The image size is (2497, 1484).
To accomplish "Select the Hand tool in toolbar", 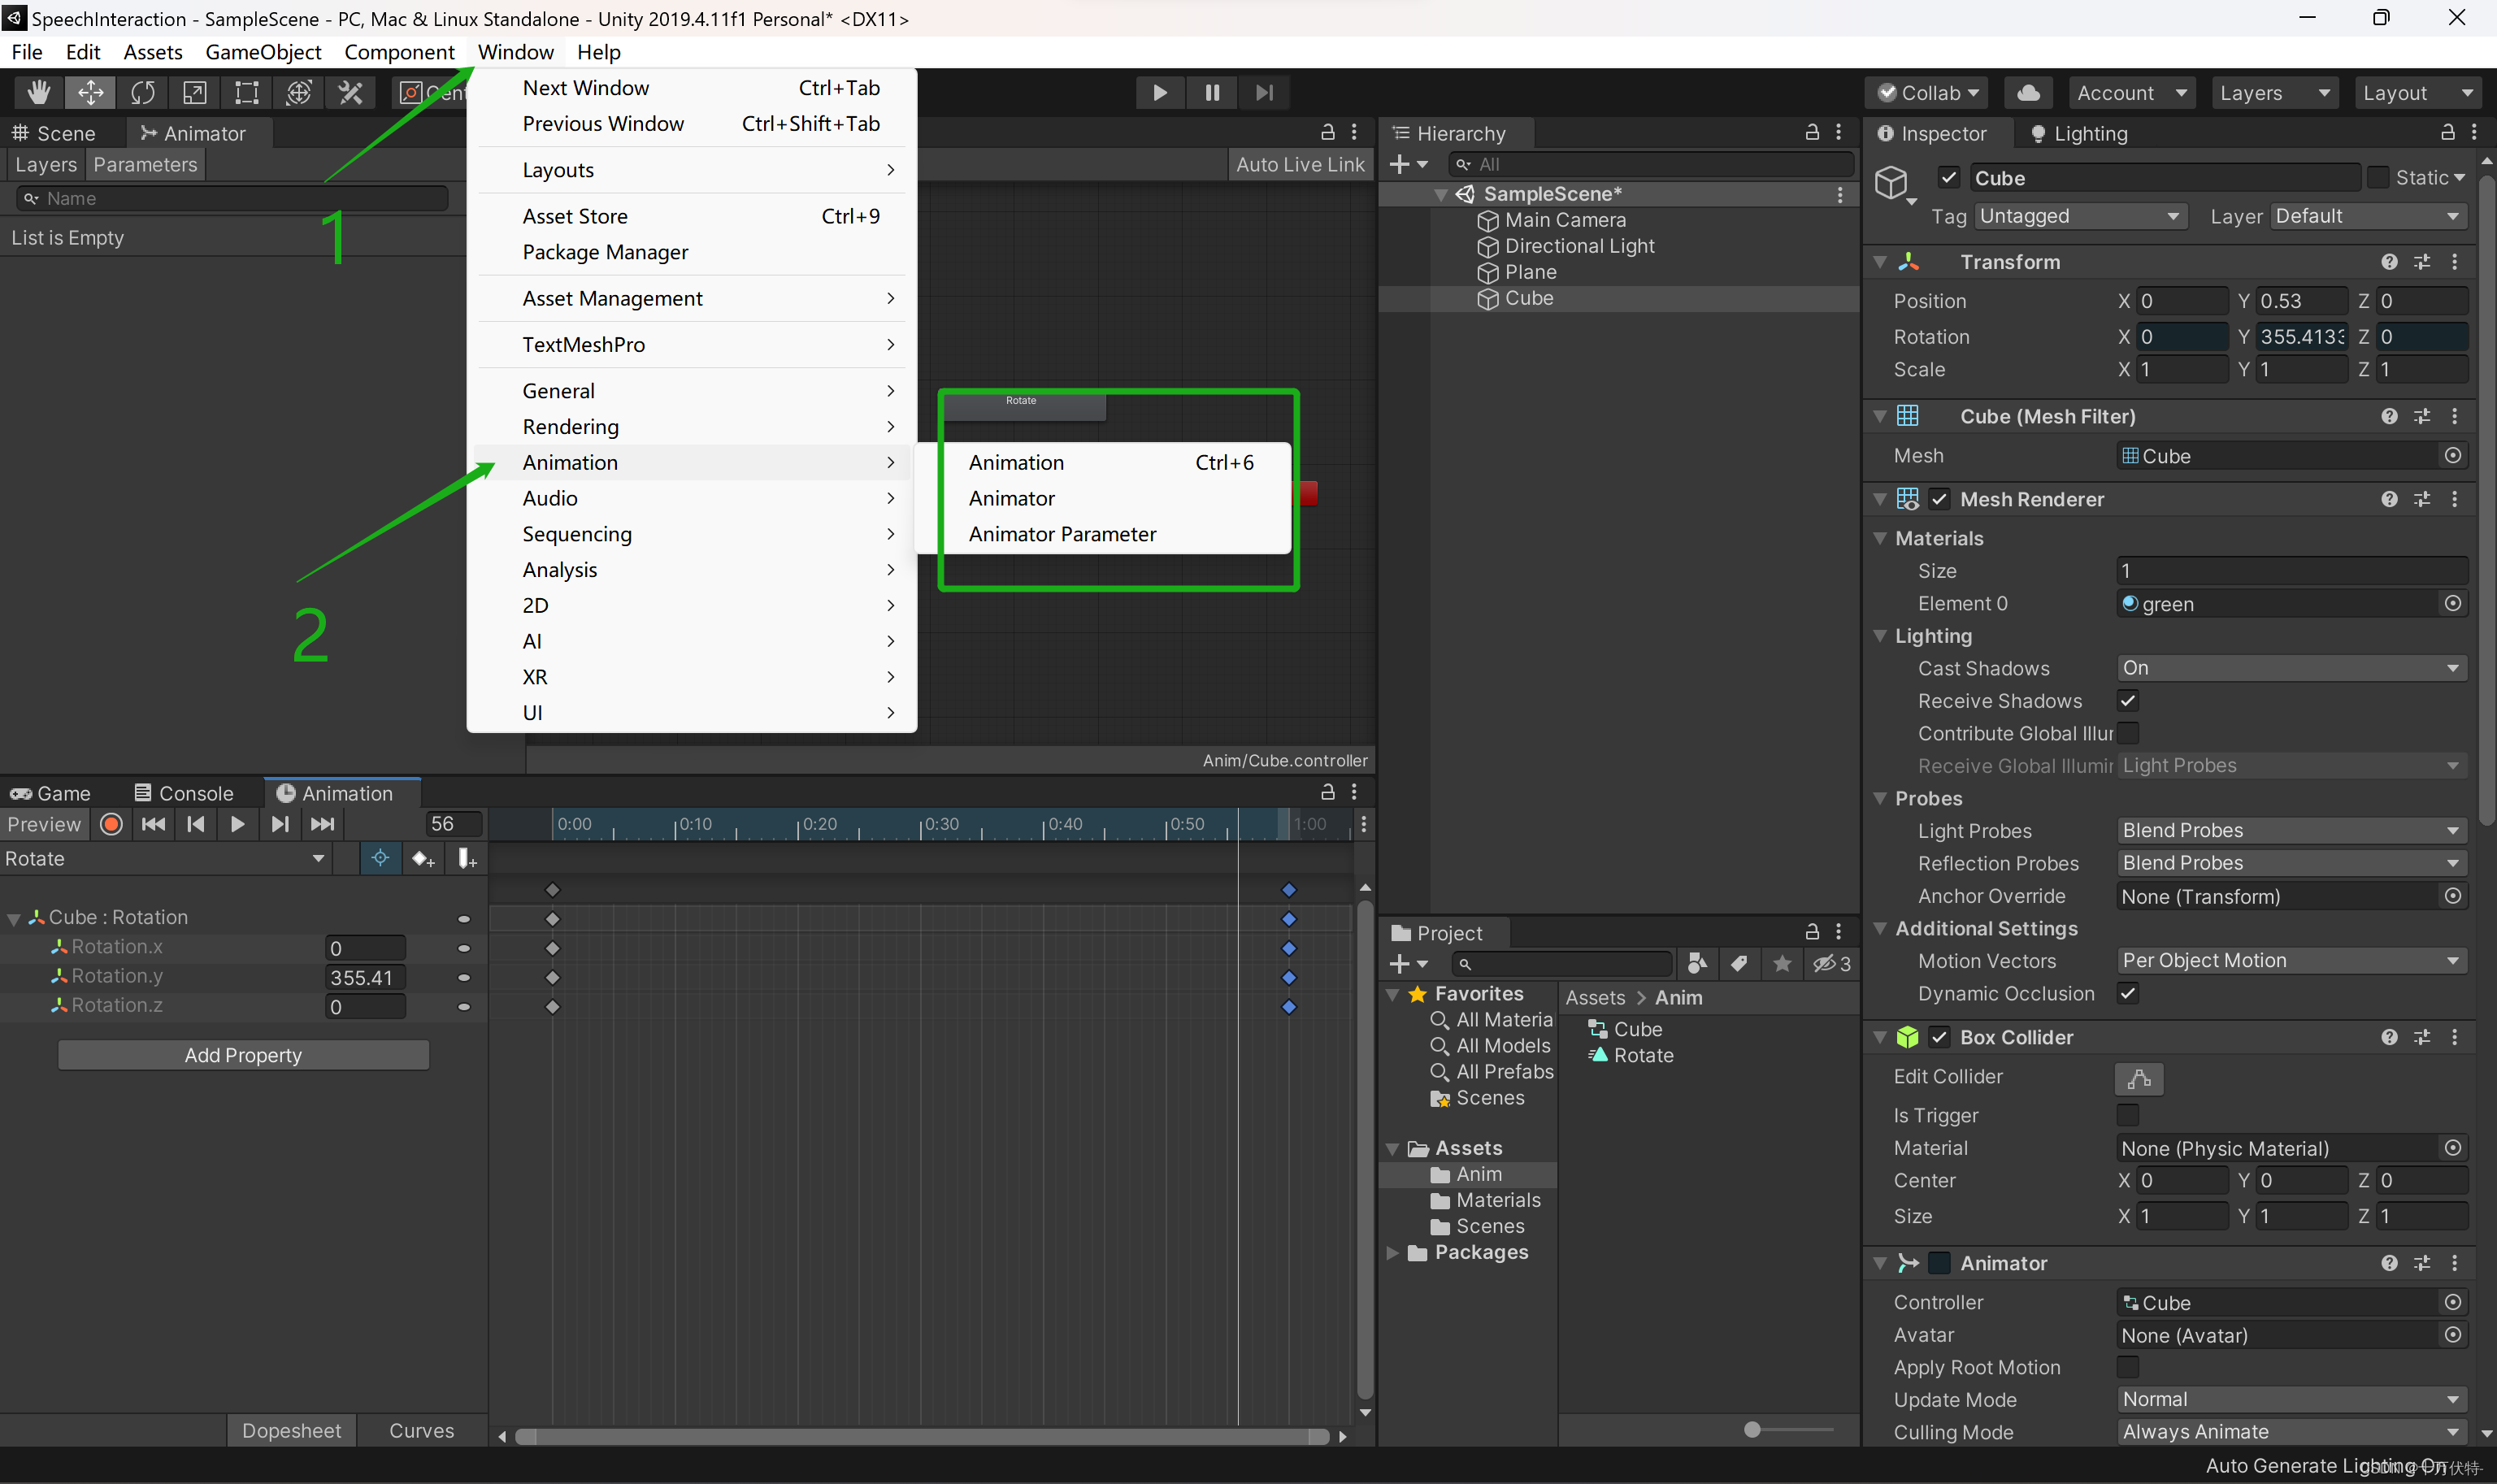I will tap(38, 93).
